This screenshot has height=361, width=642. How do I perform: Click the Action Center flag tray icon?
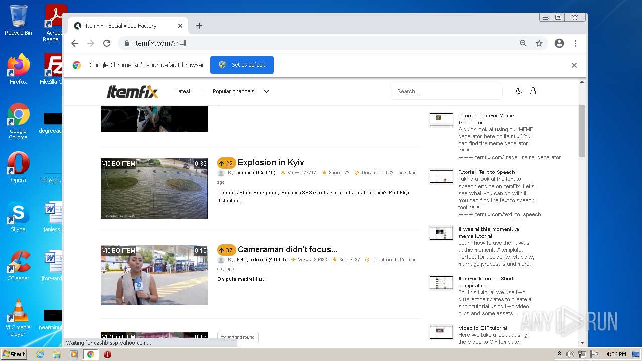pos(593,354)
